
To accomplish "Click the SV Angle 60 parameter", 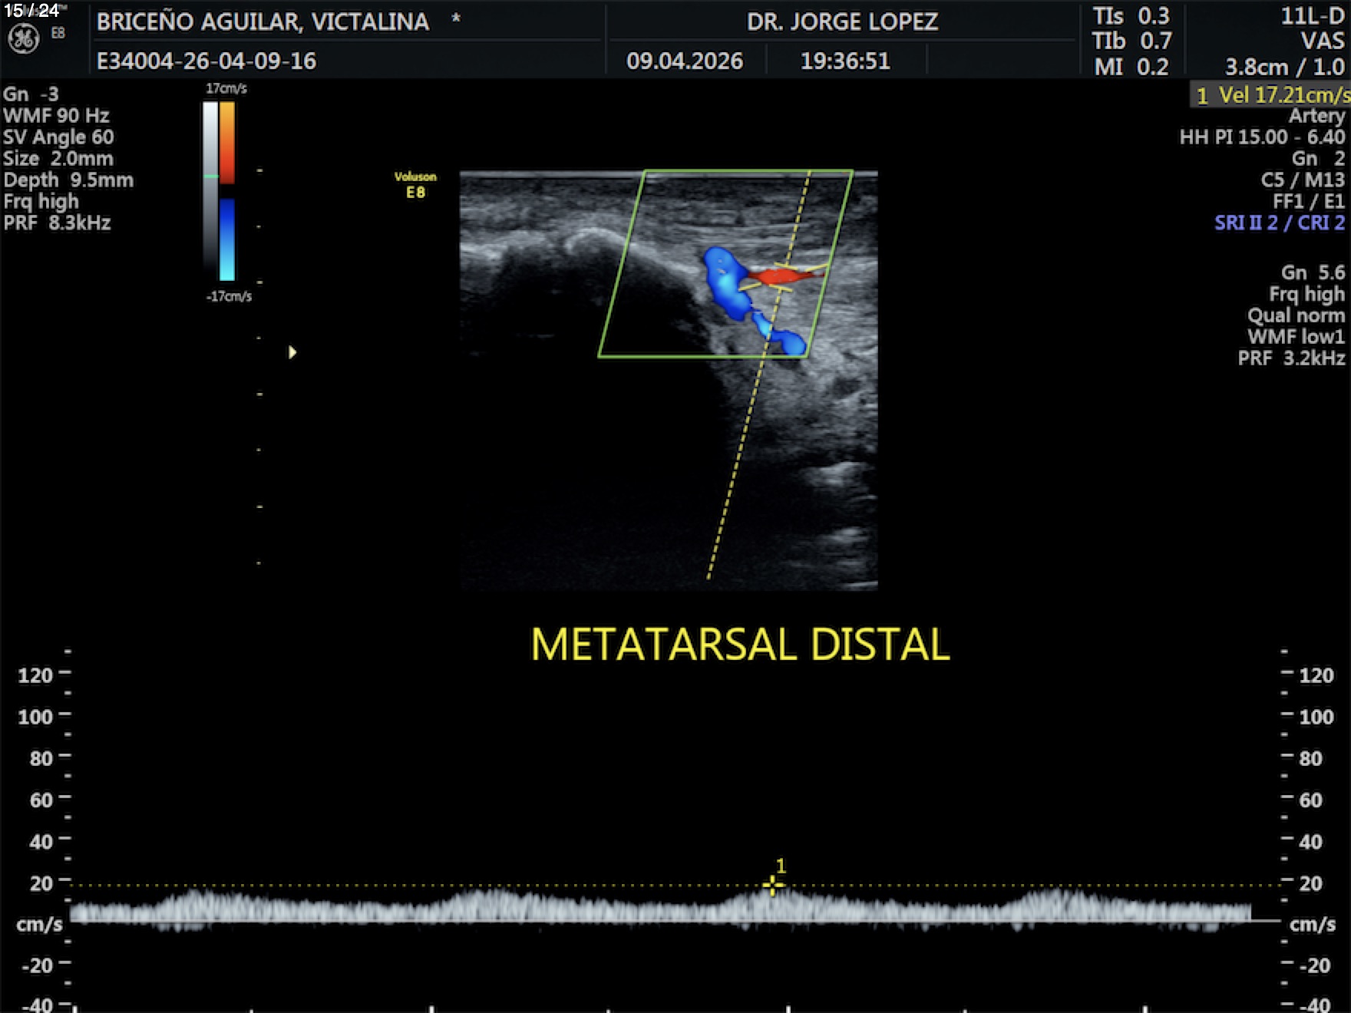I will click(x=58, y=137).
